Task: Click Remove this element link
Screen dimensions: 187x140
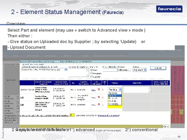Action: pyautogui.click(x=109, y=115)
